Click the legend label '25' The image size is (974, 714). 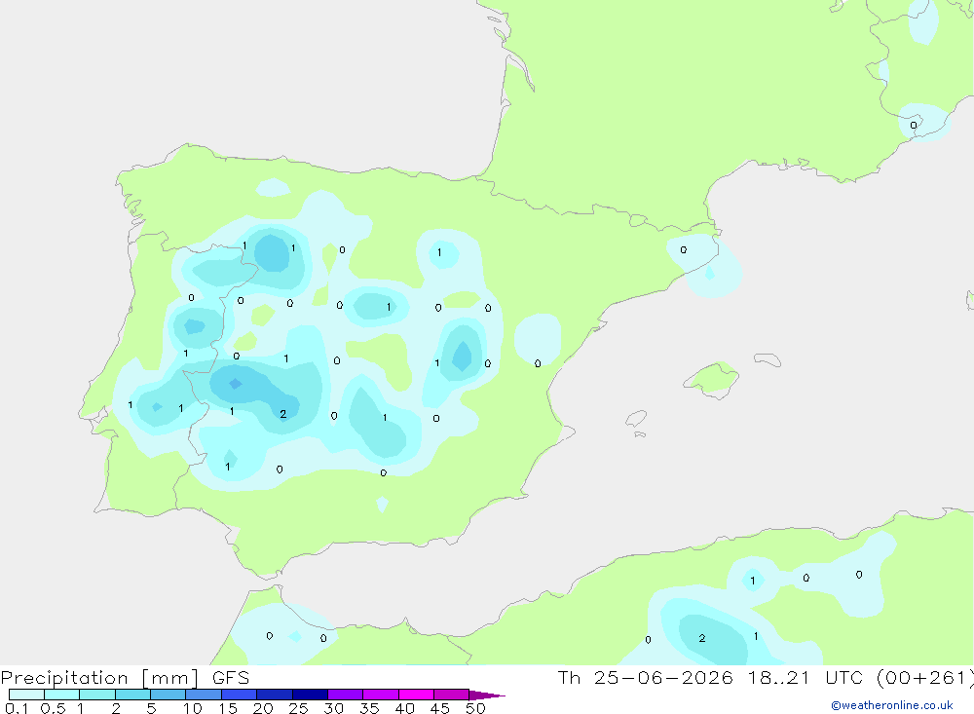pyautogui.click(x=298, y=708)
